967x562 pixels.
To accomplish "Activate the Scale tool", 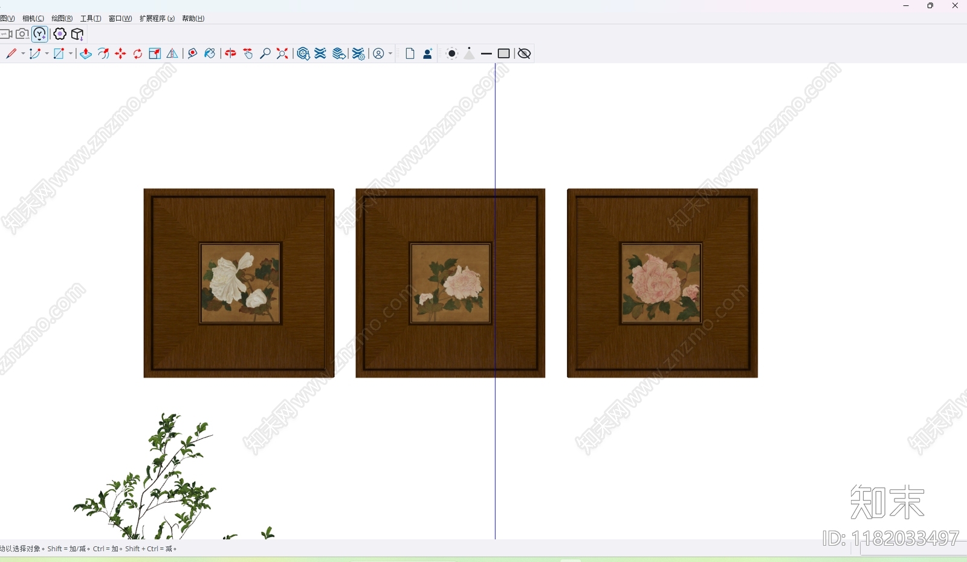I will pyautogui.click(x=155, y=54).
